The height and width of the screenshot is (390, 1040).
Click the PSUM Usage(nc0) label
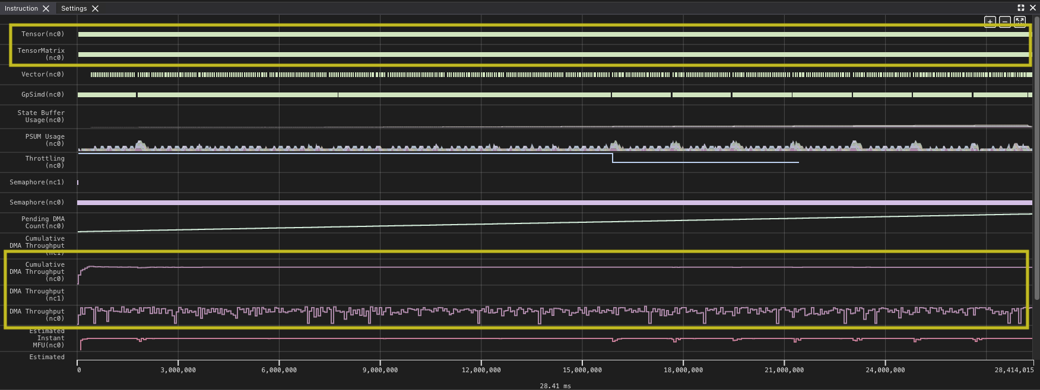(45, 140)
